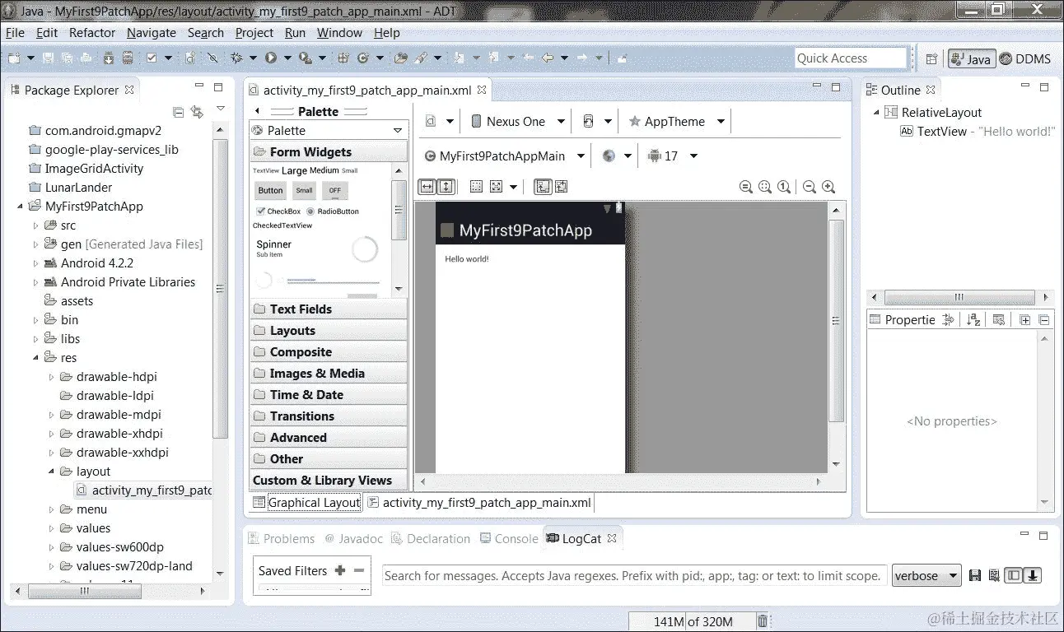1064x632 pixels.
Task: Click Expand All icon in Properties panel
Action: point(1025,320)
